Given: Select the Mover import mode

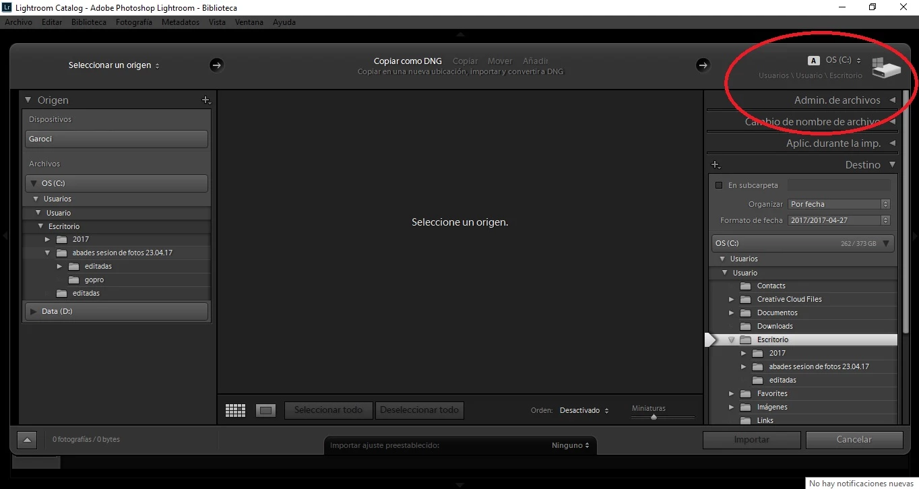Looking at the screenshot, I should tap(500, 61).
